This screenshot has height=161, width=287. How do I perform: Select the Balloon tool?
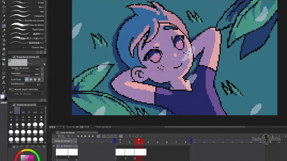click(4, 87)
